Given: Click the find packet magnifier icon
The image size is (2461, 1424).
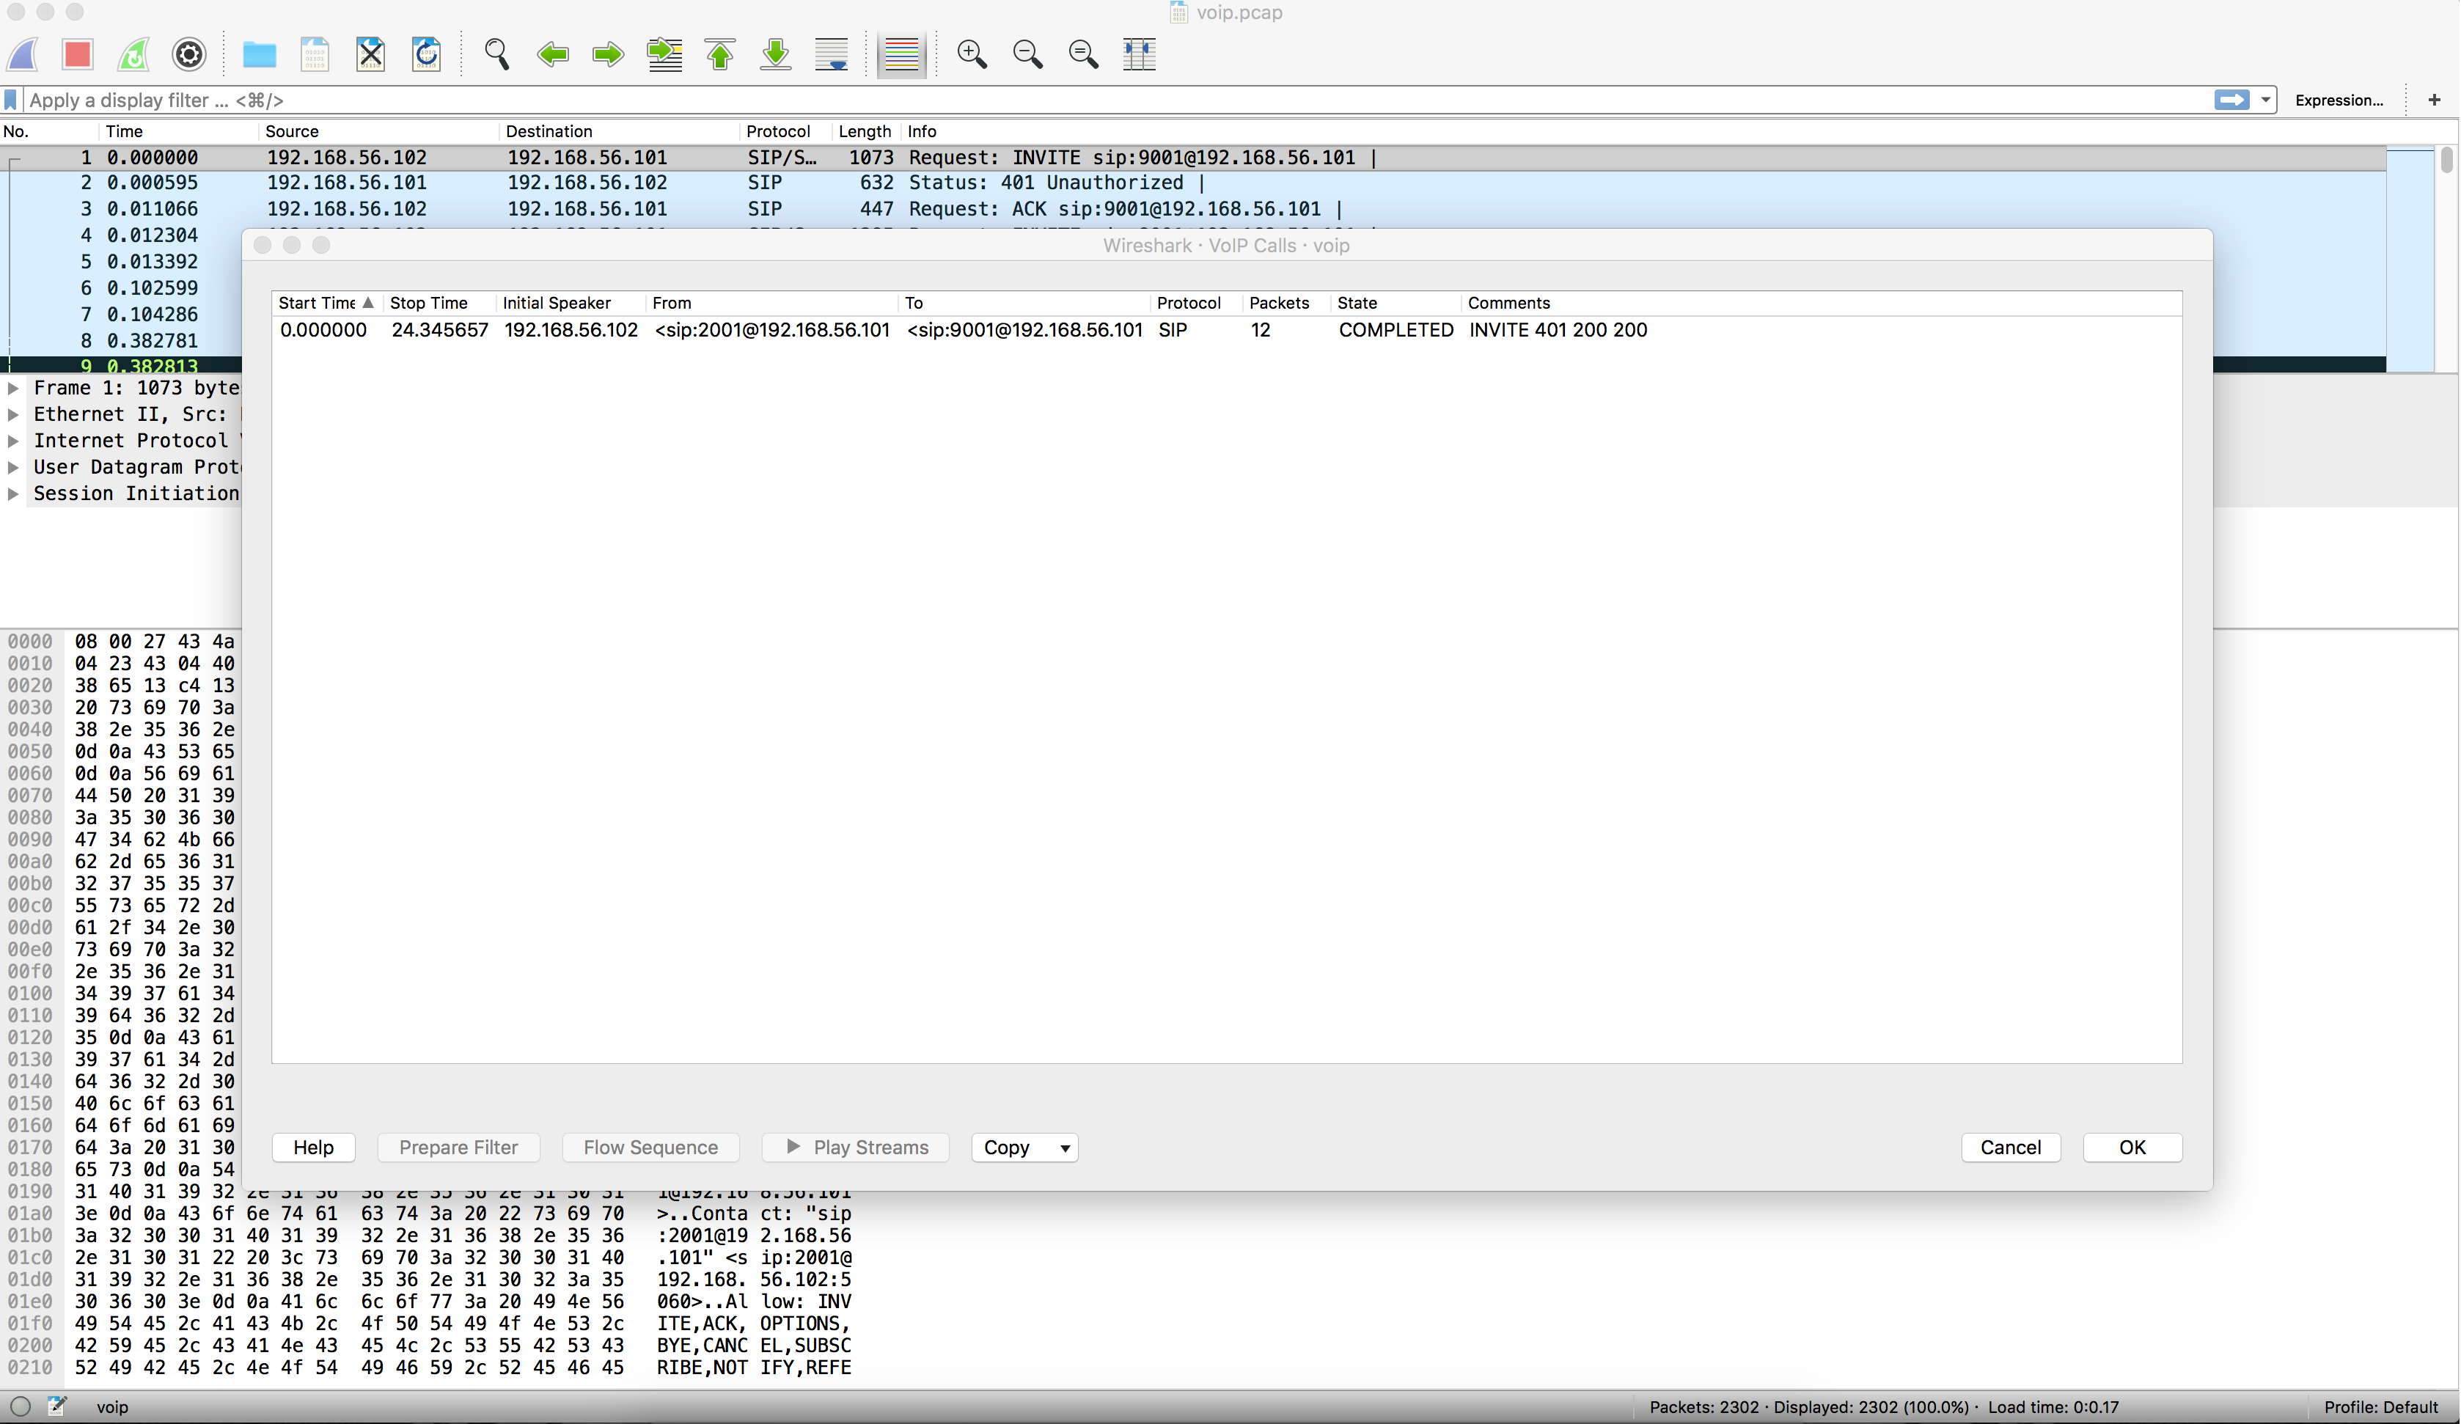Looking at the screenshot, I should 497,54.
